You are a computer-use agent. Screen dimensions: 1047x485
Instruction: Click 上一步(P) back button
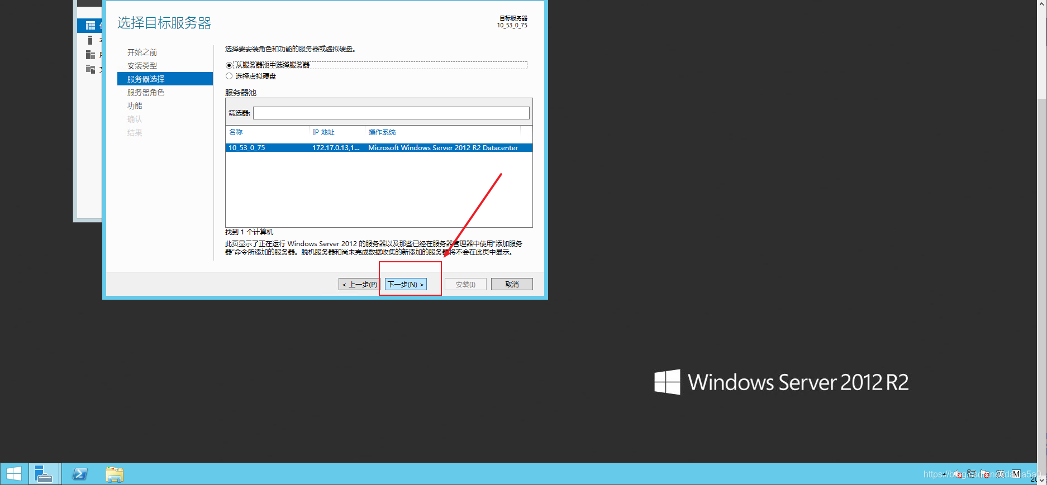coord(359,284)
